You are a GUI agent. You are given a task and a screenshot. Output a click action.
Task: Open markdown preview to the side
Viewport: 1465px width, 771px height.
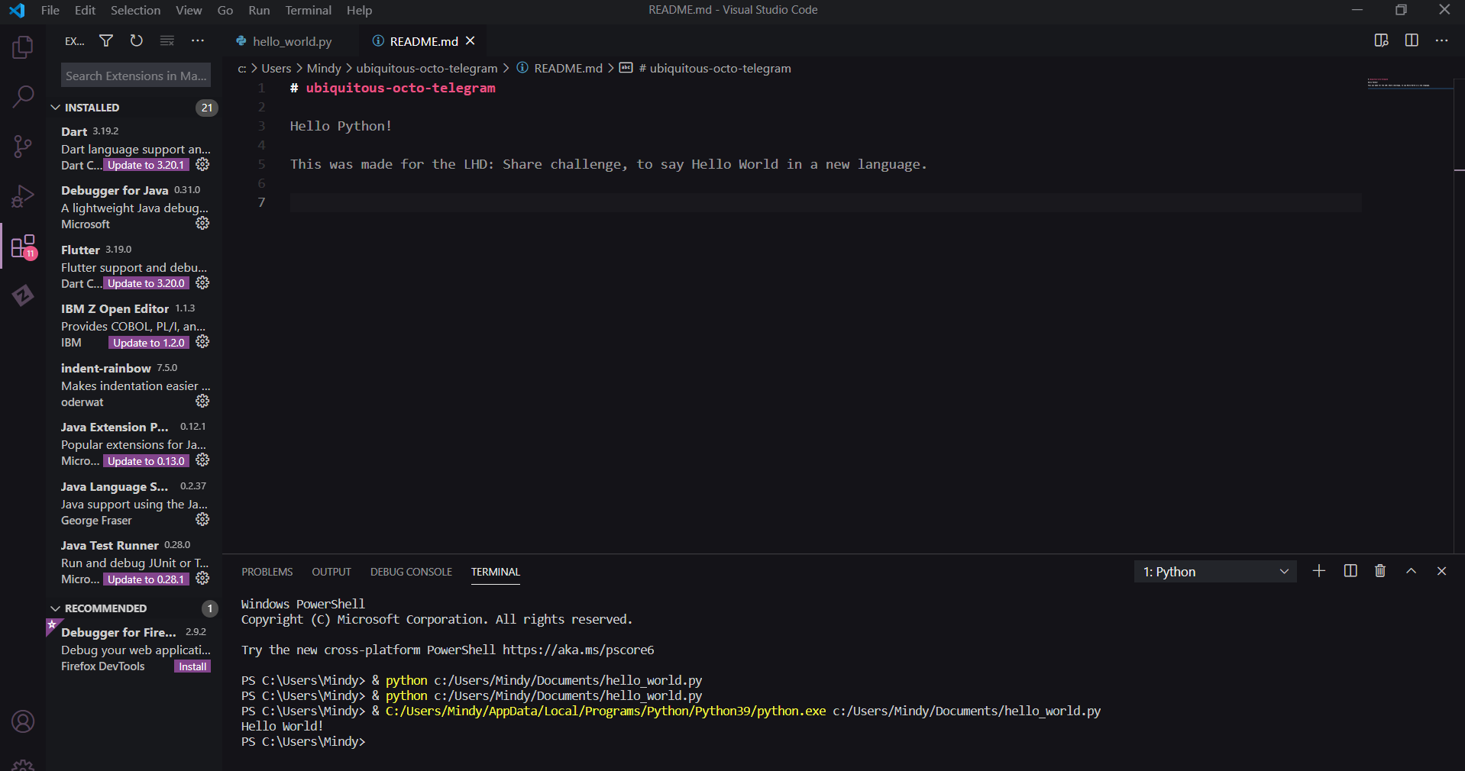click(x=1381, y=40)
